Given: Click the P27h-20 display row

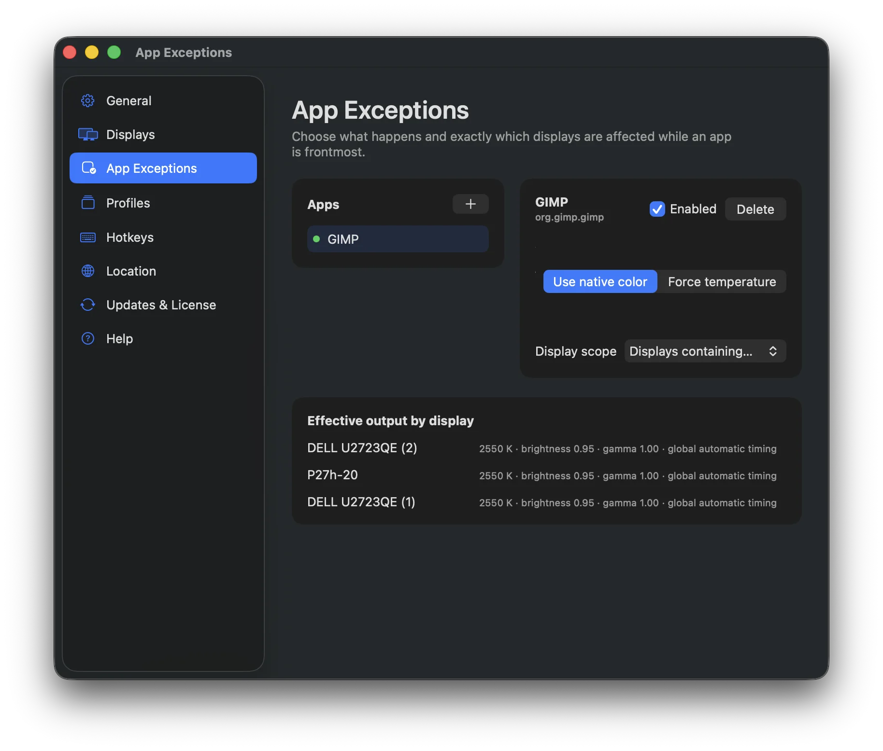Looking at the screenshot, I should [542, 475].
